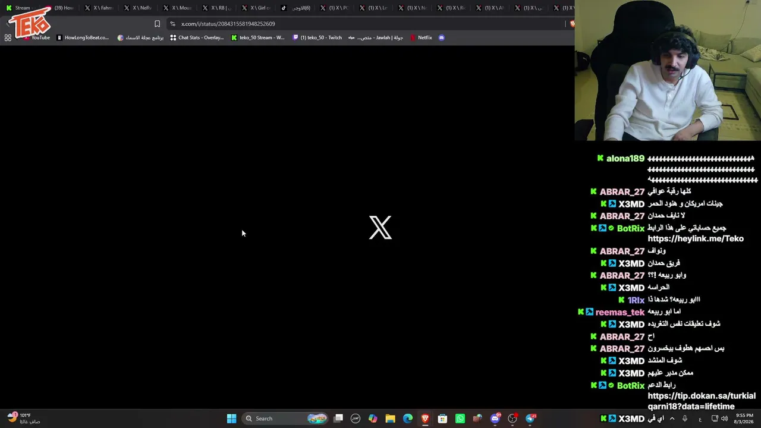Open the Netflix bookmark

pos(421,37)
